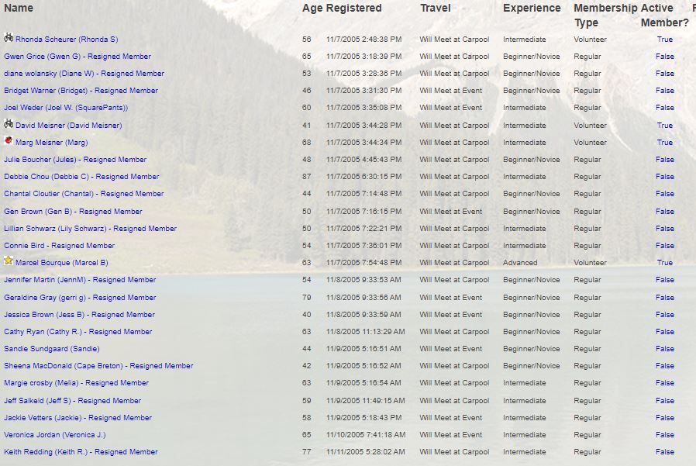696x466 pixels.
Task: Click the Age column header
Action: tap(312, 8)
